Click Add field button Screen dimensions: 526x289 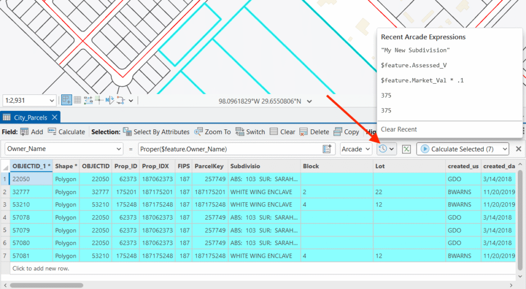pos(32,132)
